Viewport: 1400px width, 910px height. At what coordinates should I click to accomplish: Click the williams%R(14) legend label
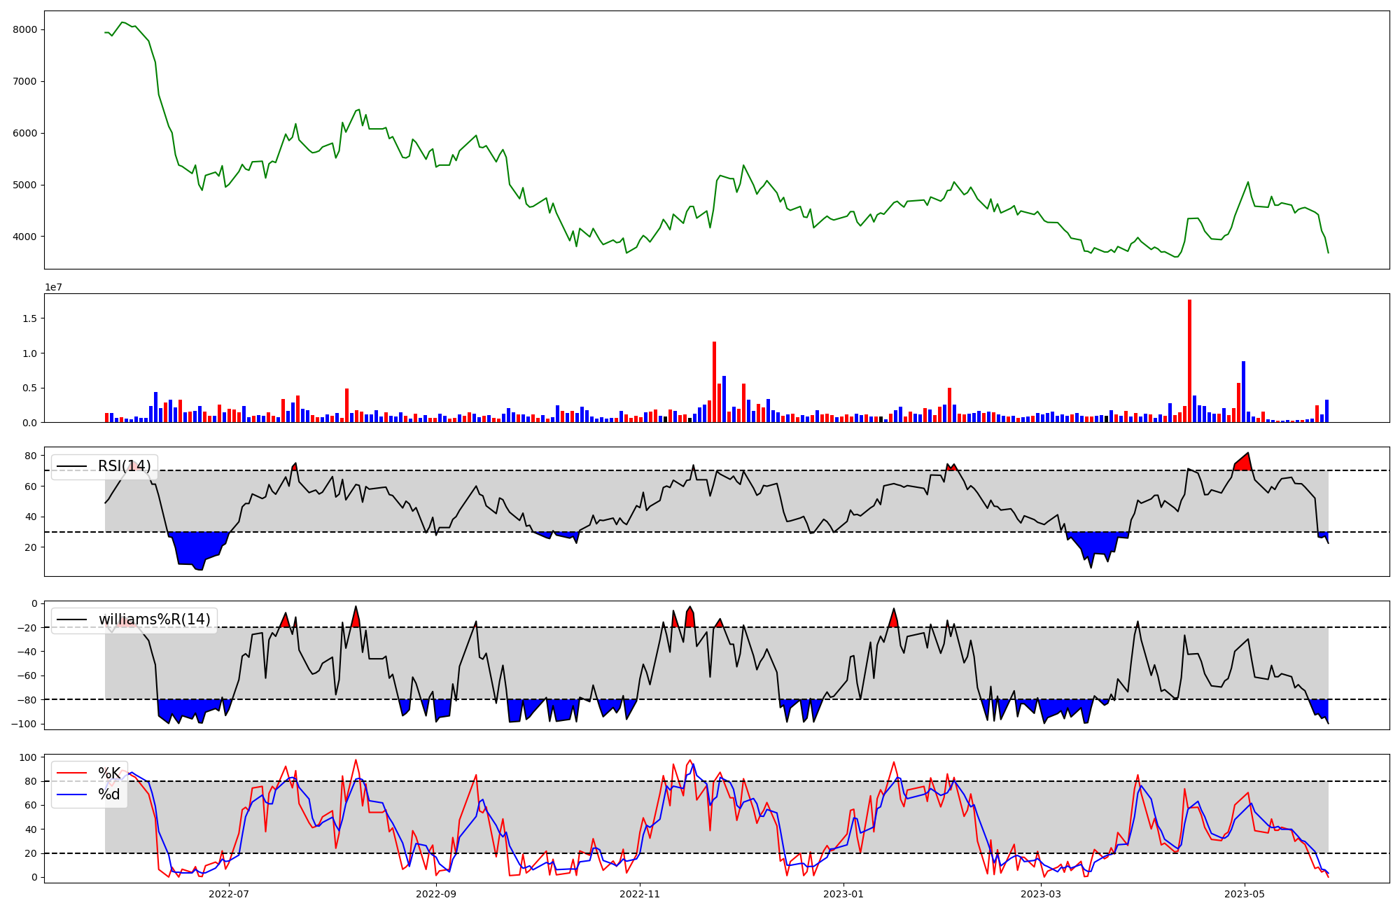point(154,619)
